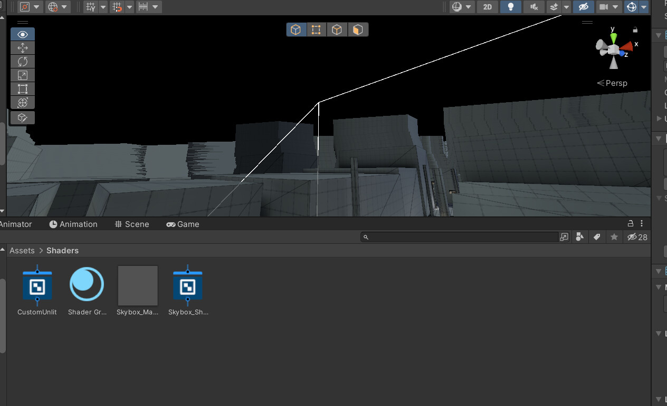The width and height of the screenshot is (667, 406).
Task: Open the effects dropdown arrow
Action: [x=566, y=7]
